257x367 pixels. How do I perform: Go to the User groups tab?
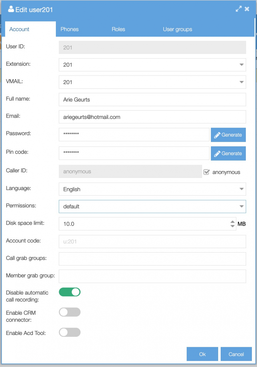click(177, 29)
